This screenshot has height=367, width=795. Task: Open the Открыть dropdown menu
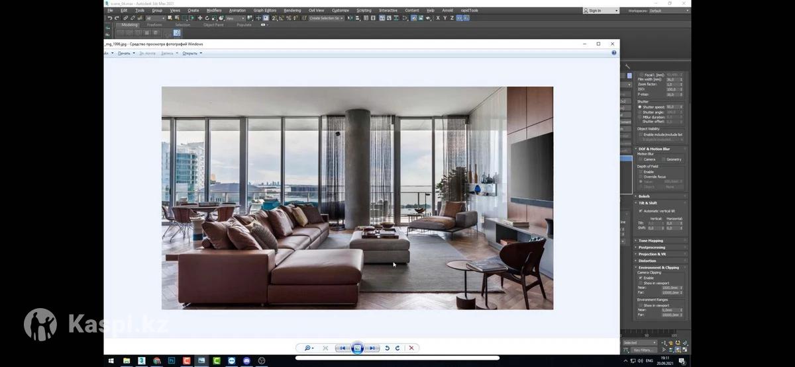point(191,53)
